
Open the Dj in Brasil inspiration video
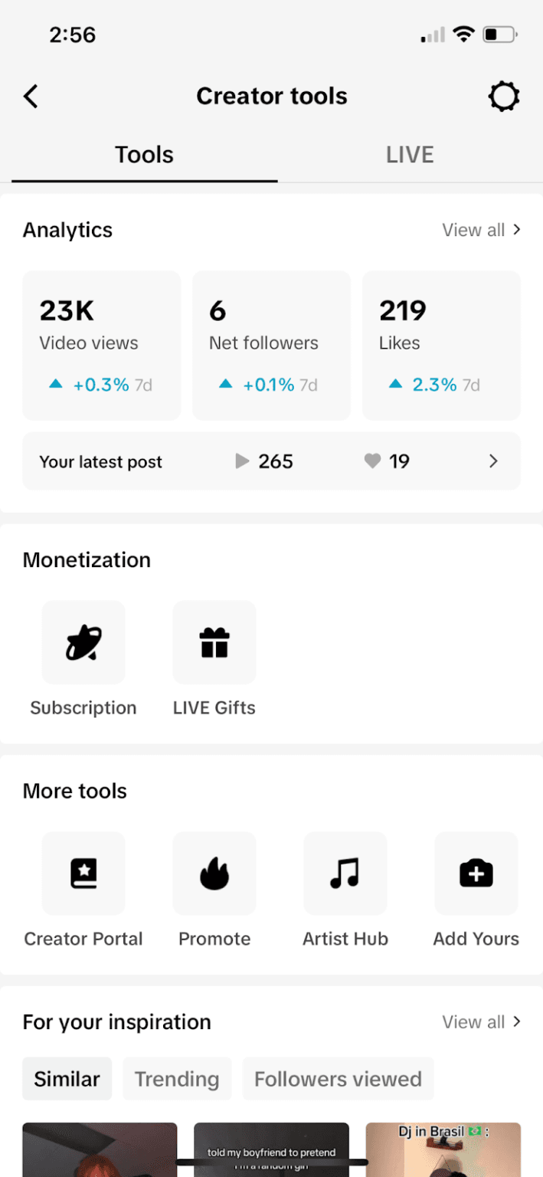click(x=443, y=1149)
